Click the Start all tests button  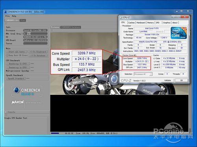(17, 52)
